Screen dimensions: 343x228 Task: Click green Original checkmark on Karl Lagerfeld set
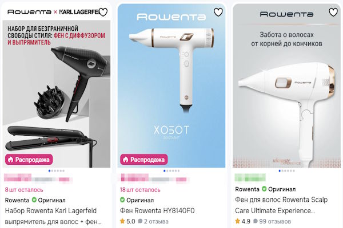(x=34, y=199)
